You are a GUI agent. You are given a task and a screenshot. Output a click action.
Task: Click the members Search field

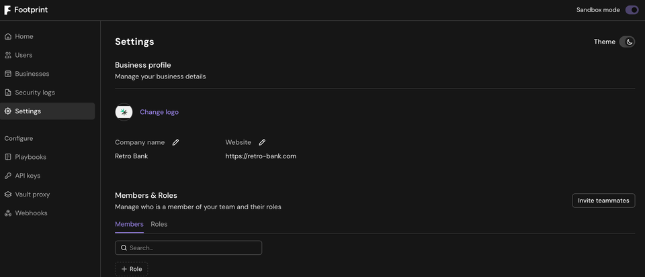point(188,247)
